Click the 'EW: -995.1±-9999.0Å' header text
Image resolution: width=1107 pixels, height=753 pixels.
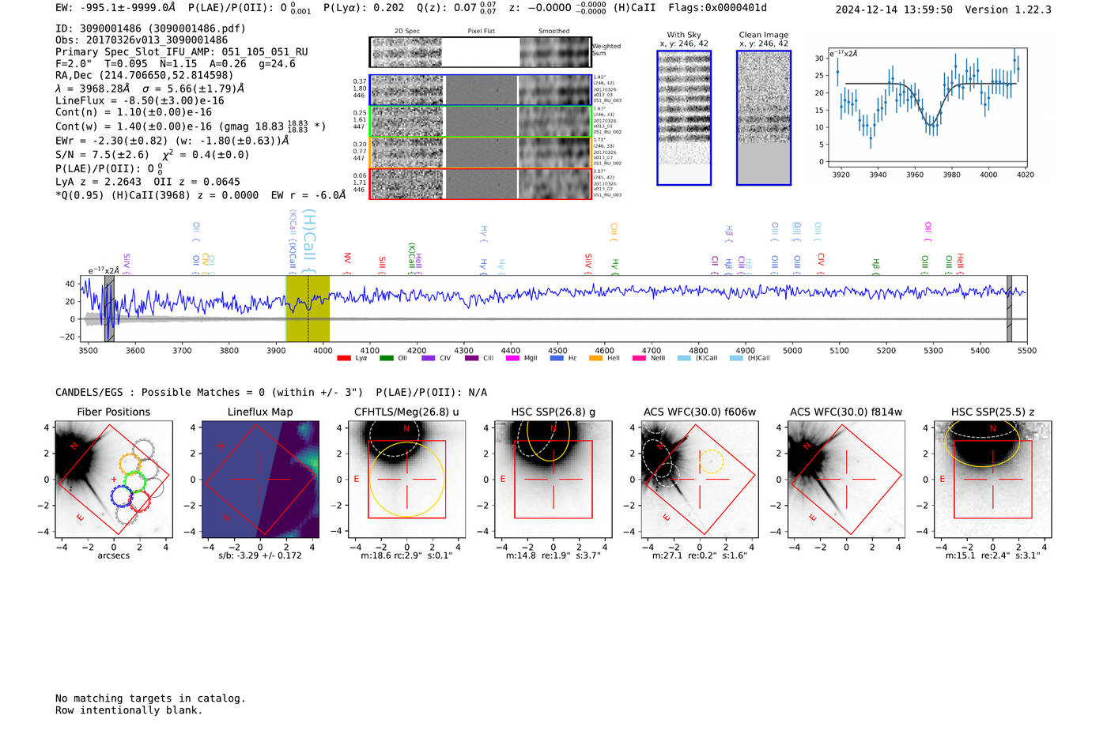tap(115, 8)
